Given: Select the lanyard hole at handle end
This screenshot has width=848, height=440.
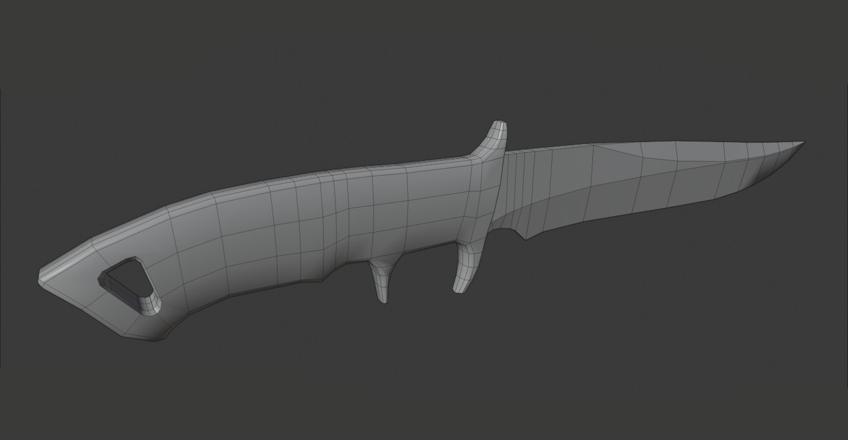Looking at the screenshot, I should point(128,277).
